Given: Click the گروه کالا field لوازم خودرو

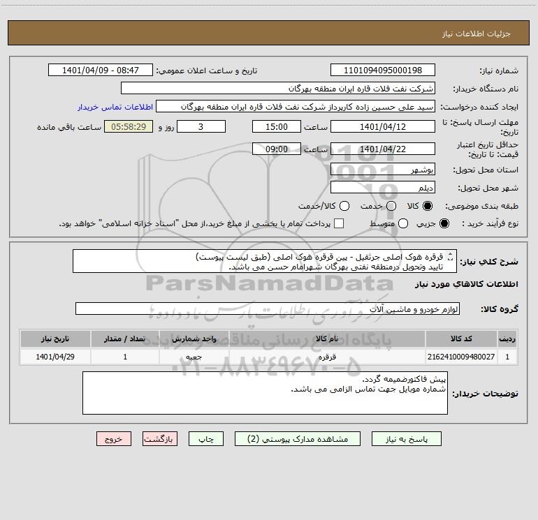Looking at the screenshot, I should (268, 309).
